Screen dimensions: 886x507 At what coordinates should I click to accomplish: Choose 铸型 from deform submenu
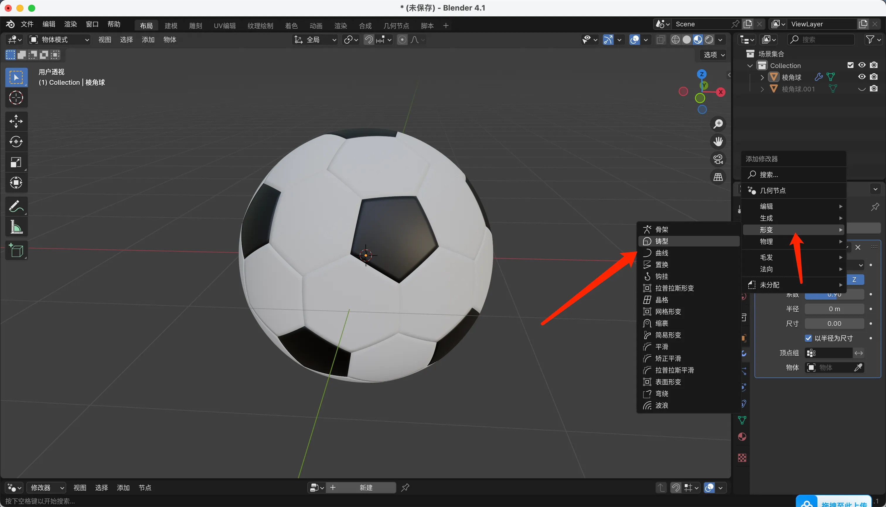pyautogui.click(x=662, y=241)
